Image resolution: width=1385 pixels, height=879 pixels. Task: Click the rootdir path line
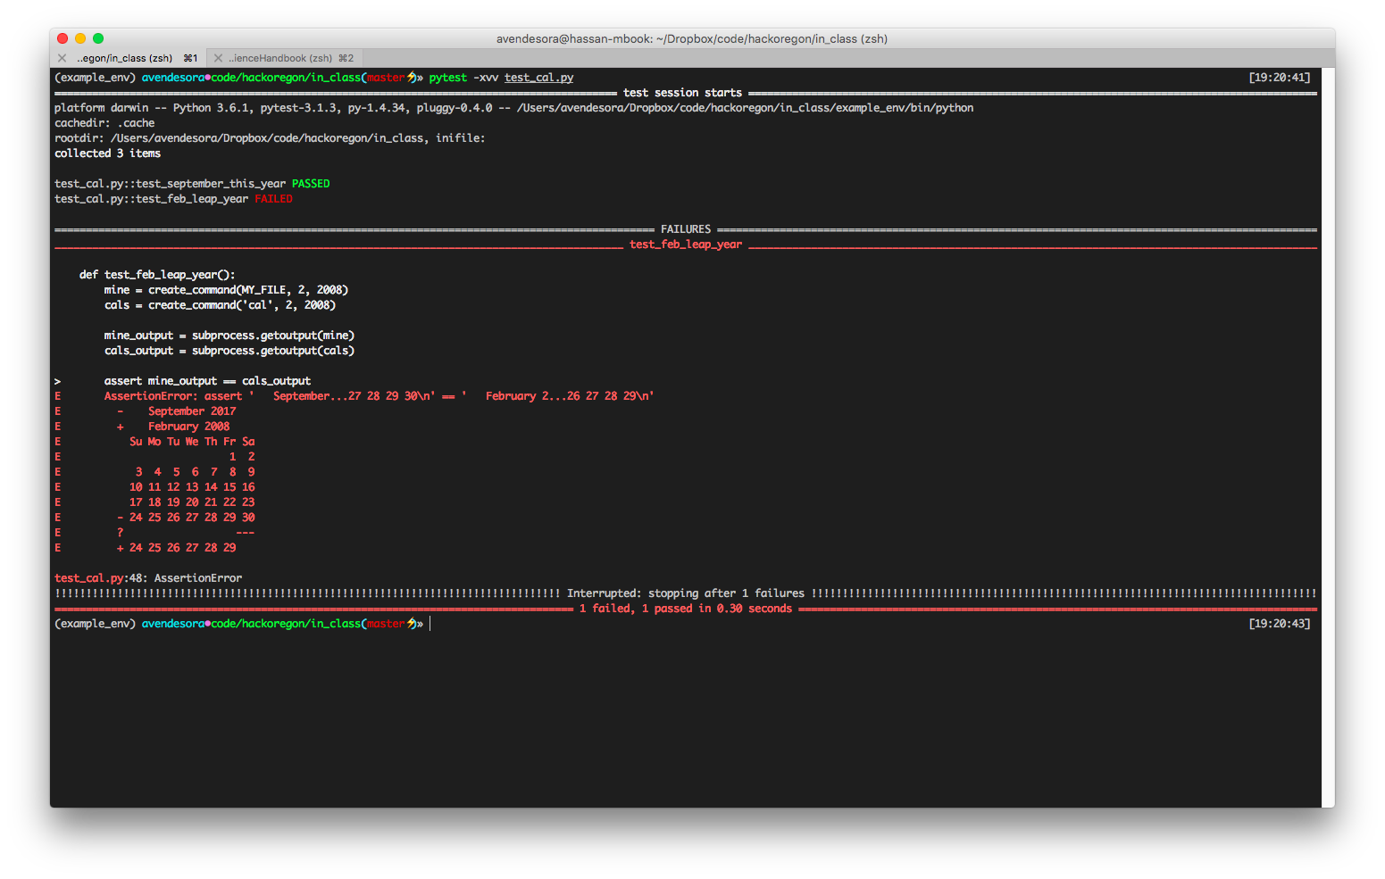click(270, 138)
